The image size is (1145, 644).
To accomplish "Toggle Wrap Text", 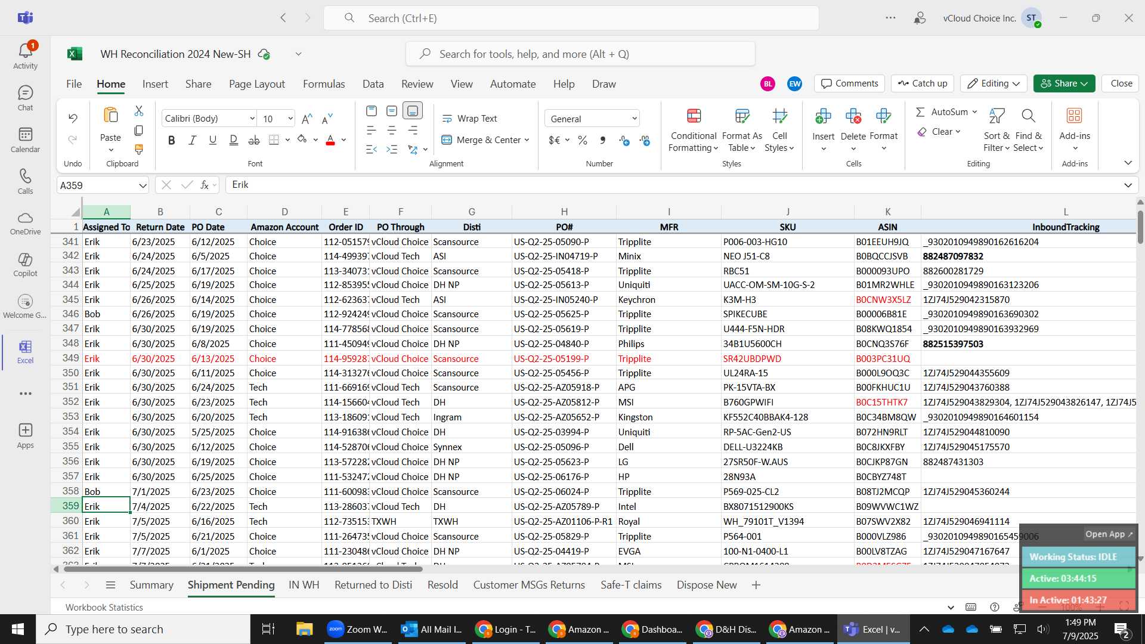I will [x=469, y=119].
